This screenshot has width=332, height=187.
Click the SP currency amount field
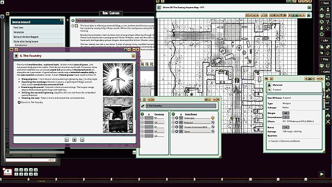(149, 131)
